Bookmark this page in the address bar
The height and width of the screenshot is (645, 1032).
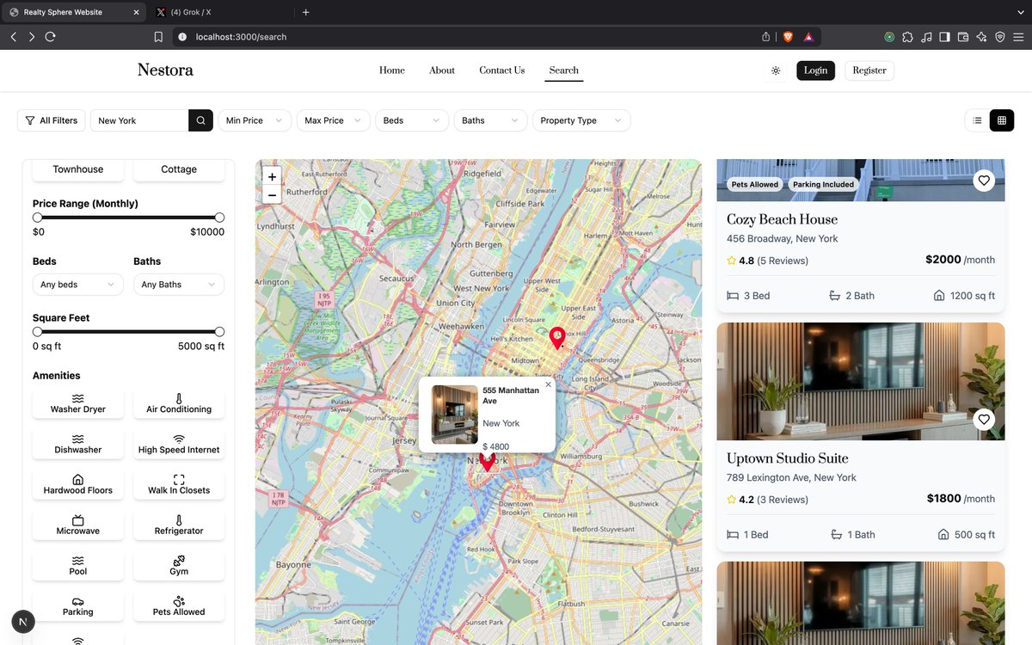pyautogui.click(x=158, y=37)
